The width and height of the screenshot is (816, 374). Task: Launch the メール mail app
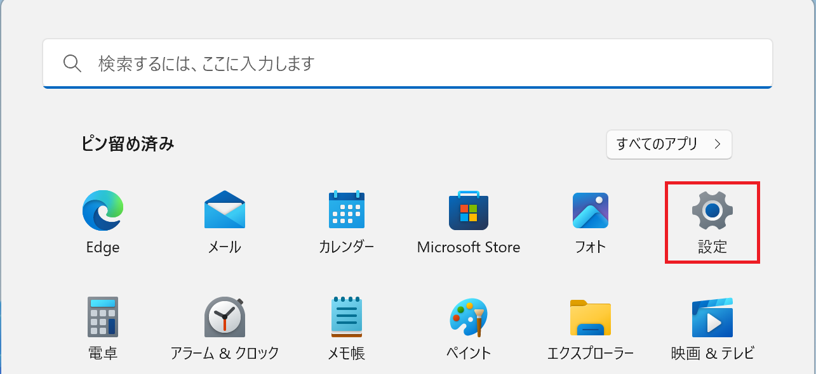225,210
